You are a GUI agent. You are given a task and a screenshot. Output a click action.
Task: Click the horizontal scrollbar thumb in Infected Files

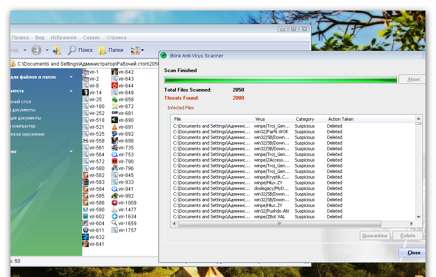click(280, 224)
